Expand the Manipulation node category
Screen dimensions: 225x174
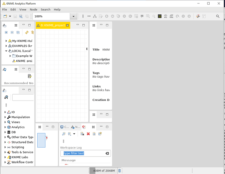click(5, 117)
